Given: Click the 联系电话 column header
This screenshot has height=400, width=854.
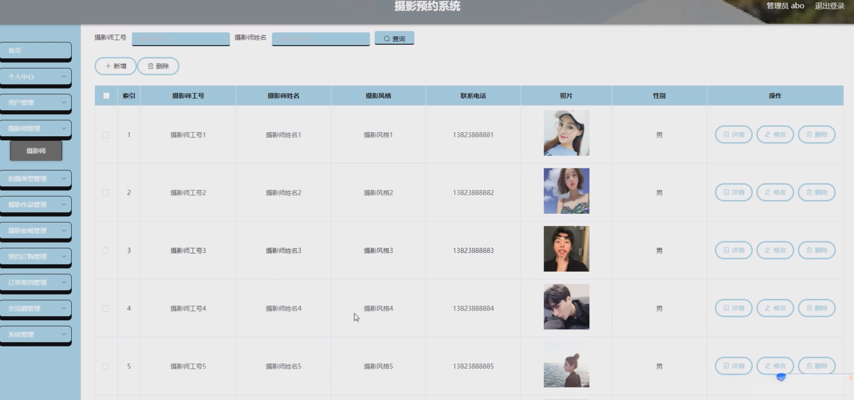Looking at the screenshot, I should [473, 96].
